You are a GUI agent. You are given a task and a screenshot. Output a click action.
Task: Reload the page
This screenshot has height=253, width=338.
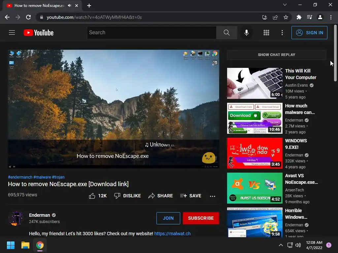tap(28, 17)
